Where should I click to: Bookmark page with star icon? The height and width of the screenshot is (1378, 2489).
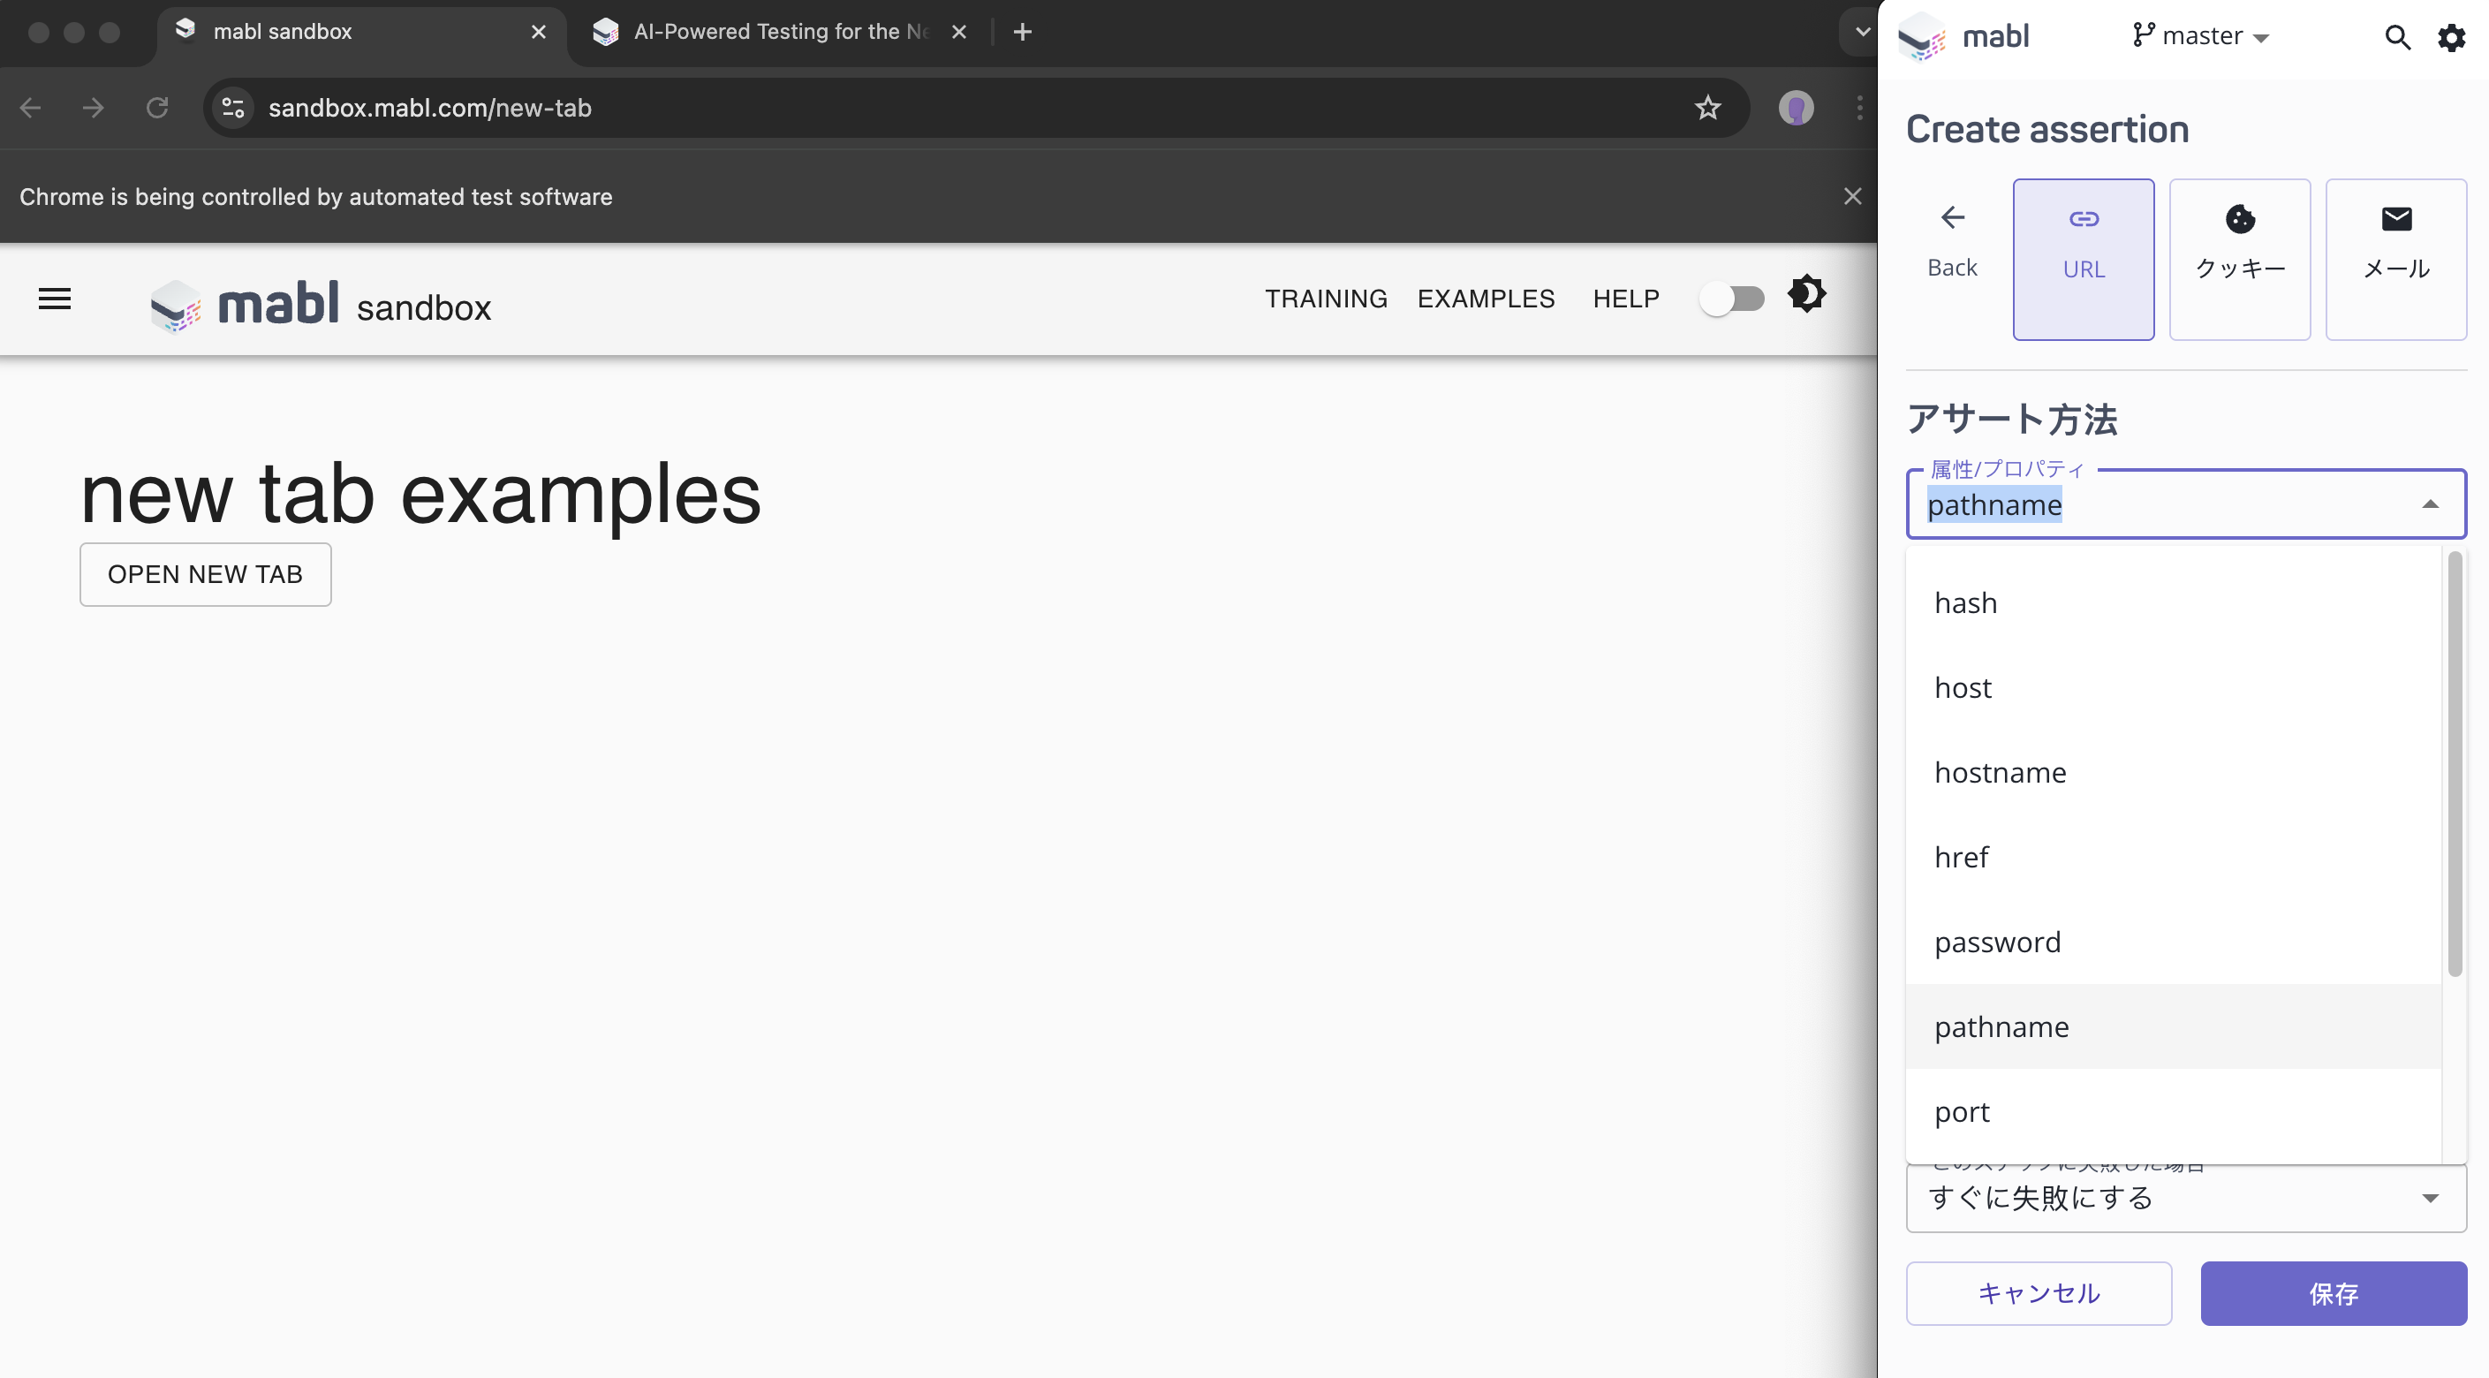coord(1707,109)
